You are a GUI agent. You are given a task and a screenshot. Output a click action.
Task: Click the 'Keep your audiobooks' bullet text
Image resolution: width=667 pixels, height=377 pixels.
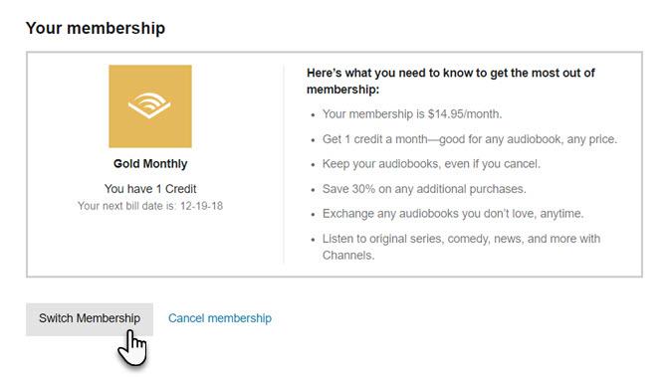click(x=431, y=164)
